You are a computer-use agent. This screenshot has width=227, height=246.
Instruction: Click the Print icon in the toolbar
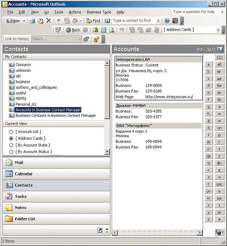pyautogui.click(x=33, y=21)
